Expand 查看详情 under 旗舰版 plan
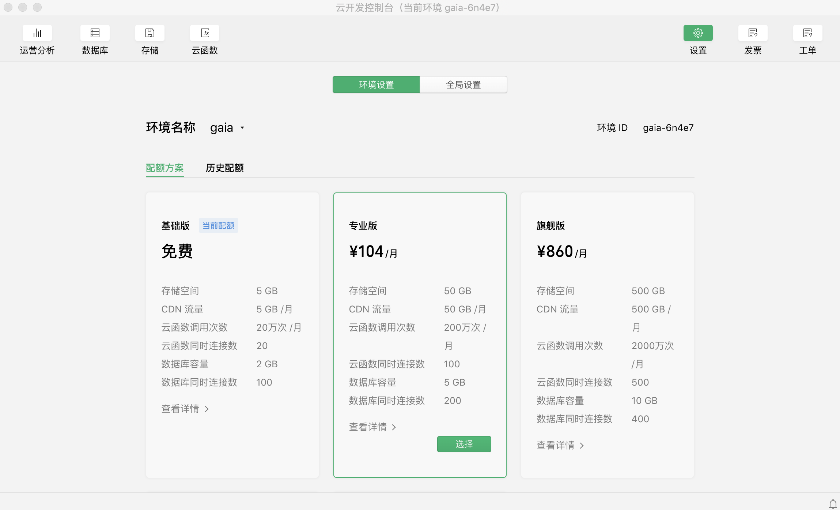Viewport: 840px width, 510px height. [x=560, y=445]
